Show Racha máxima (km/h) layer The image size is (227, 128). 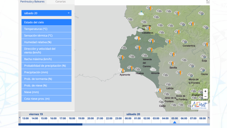pyautogui.click(x=46, y=59)
